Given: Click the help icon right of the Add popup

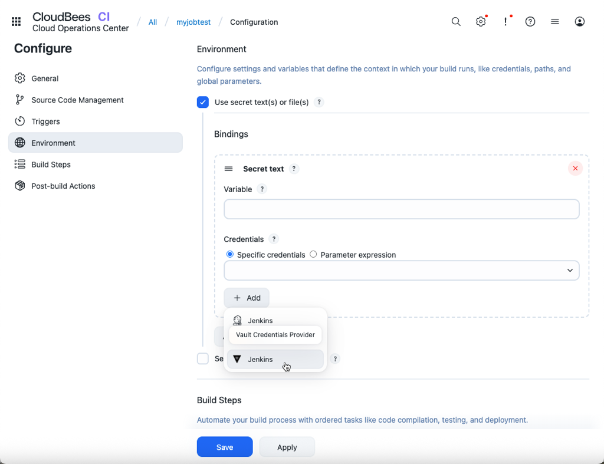Looking at the screenshot, I should pos(335,359).
